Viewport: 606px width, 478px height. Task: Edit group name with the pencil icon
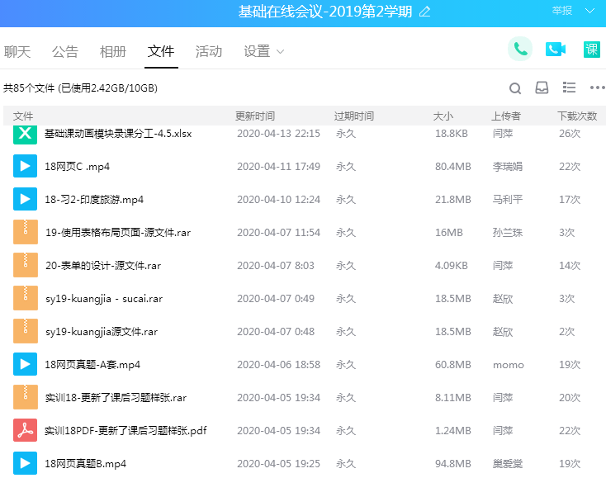(425, 12)
